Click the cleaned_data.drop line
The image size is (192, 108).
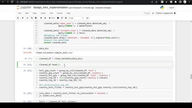tap(82, 38)
